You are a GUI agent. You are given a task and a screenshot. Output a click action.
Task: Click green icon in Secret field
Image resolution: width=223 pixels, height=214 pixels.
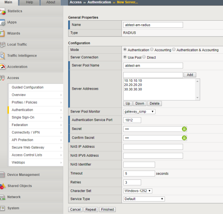click(184, 129)
